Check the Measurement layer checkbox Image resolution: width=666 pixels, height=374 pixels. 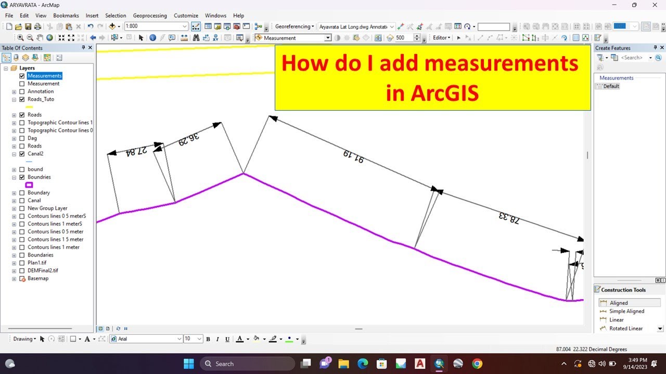(22, 84)
